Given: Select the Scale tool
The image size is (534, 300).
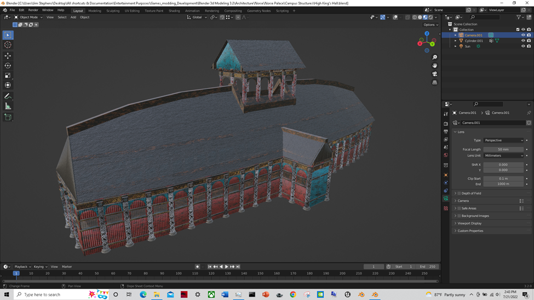Looking at the screenshot, I should tap(8, 76).
